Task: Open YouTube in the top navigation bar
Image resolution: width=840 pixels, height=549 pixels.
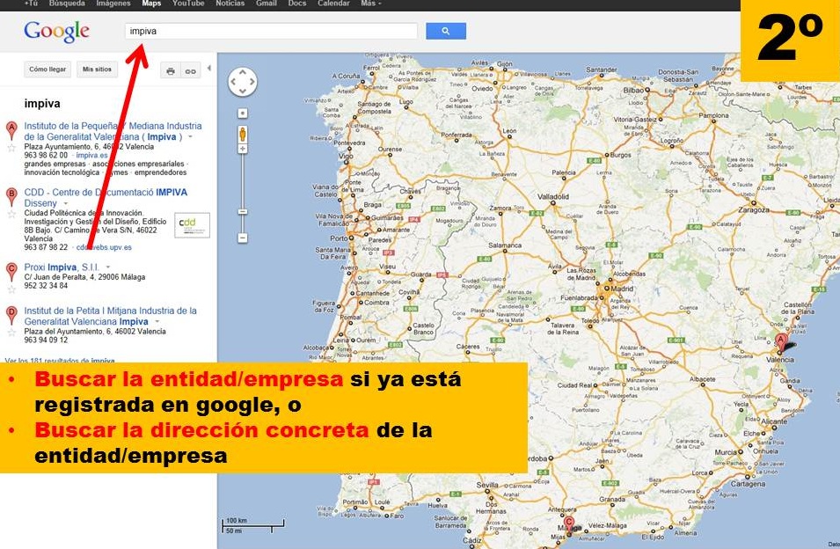Action: click(x=188, y=4)
